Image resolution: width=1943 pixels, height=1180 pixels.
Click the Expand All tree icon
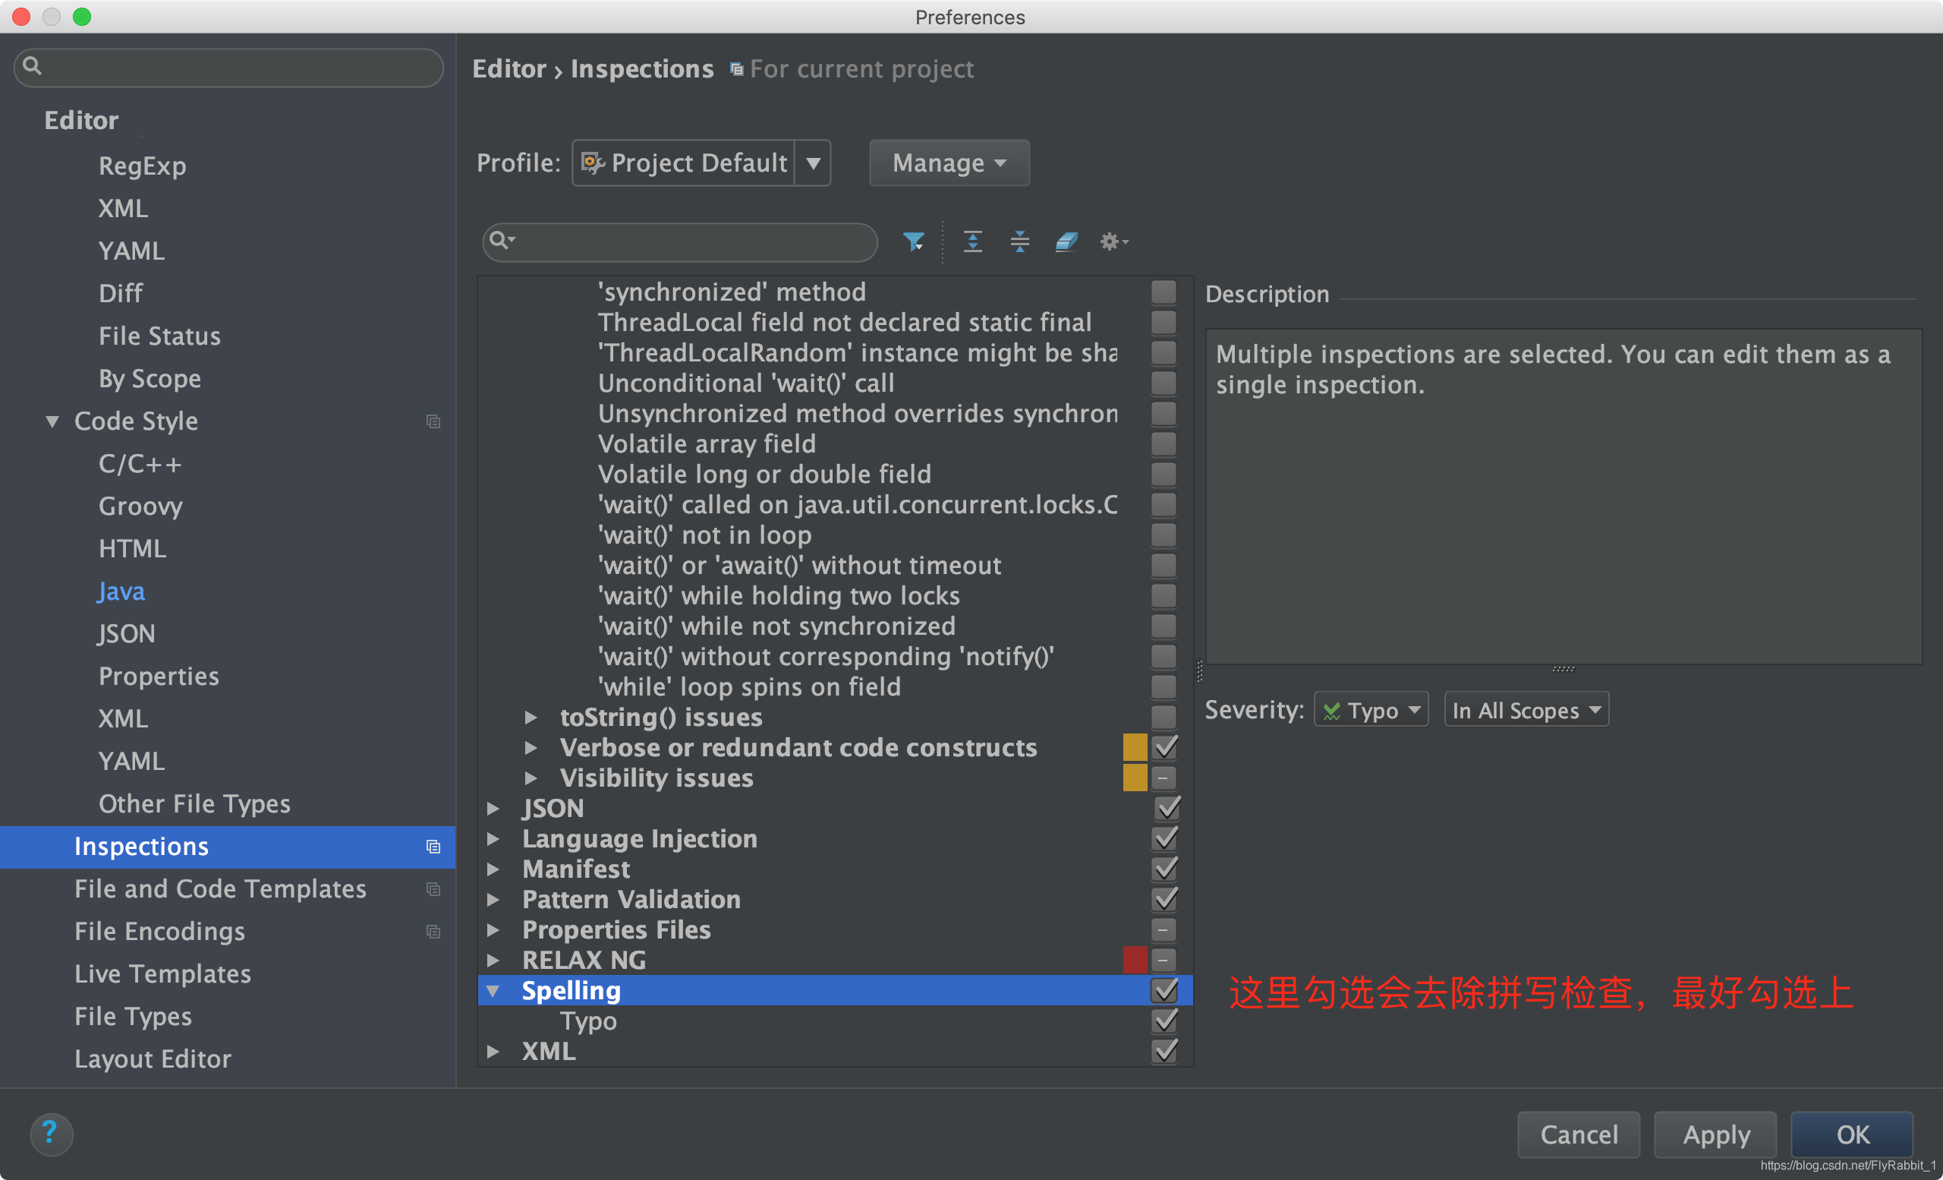click(x=972, y=241)
